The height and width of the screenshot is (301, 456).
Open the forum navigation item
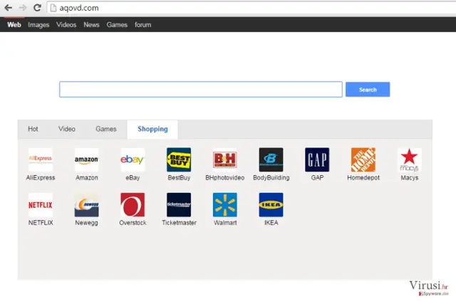142,25
